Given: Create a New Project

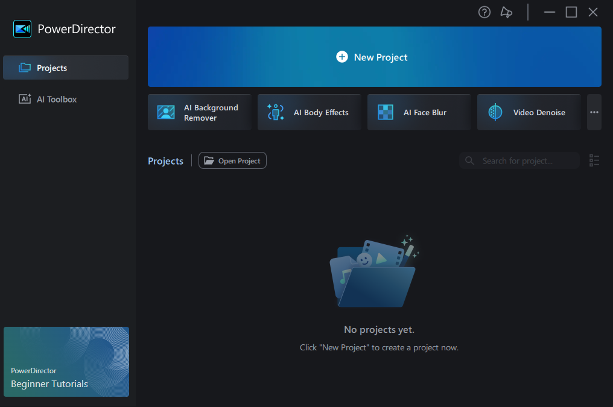Looking at the screenshot, I should click(x=375, y=57).
